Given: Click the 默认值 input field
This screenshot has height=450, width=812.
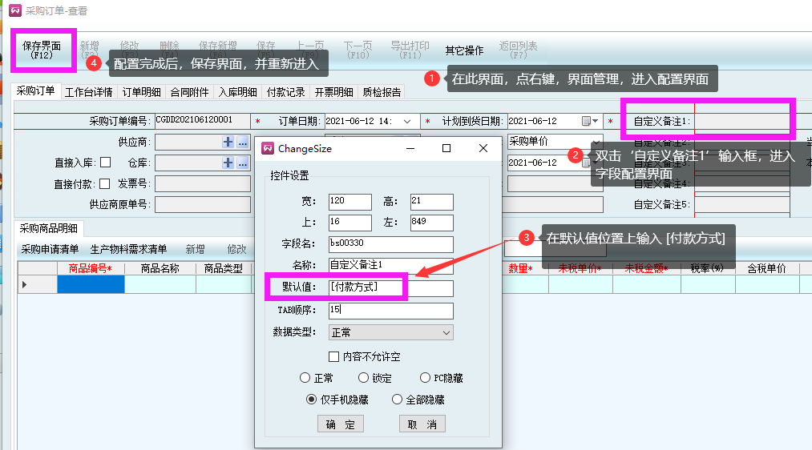Looking at the screenshot, I should click(390, 288).
